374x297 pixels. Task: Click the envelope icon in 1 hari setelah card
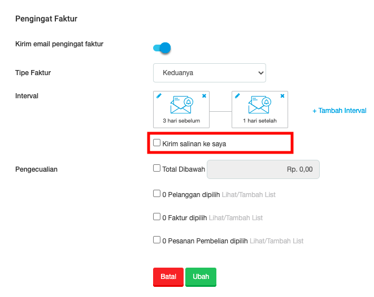pyautogui.click(x=260, y=104)
